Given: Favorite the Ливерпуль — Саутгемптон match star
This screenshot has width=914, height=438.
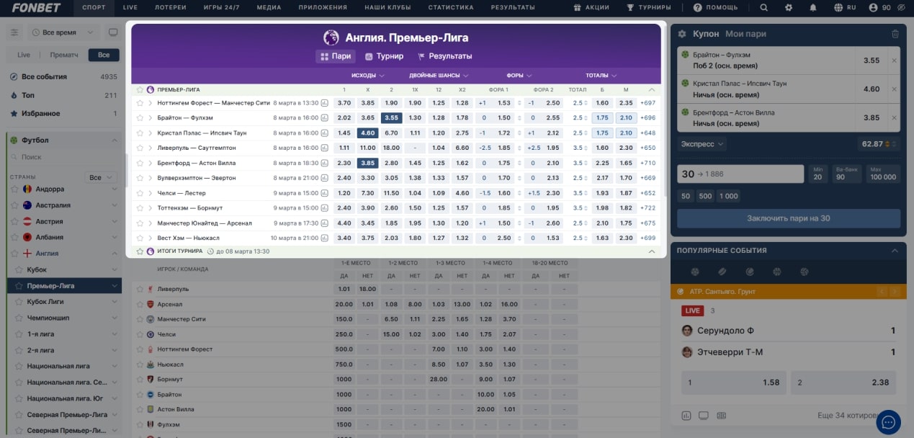Looking at the screenshot, I should coord(140,148).
